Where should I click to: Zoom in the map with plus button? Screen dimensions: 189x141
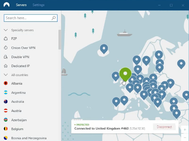(x=185, y=130)
